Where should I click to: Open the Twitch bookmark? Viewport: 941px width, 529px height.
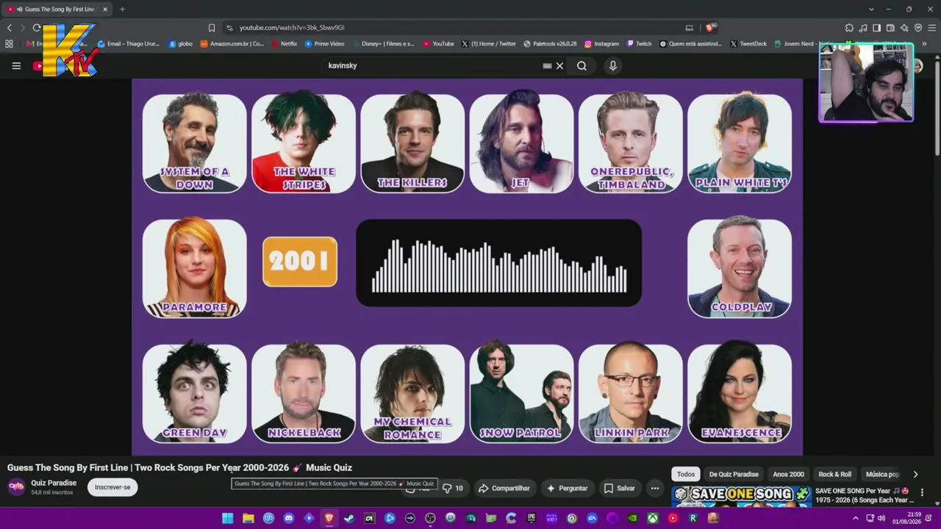(x=639, y=43)
